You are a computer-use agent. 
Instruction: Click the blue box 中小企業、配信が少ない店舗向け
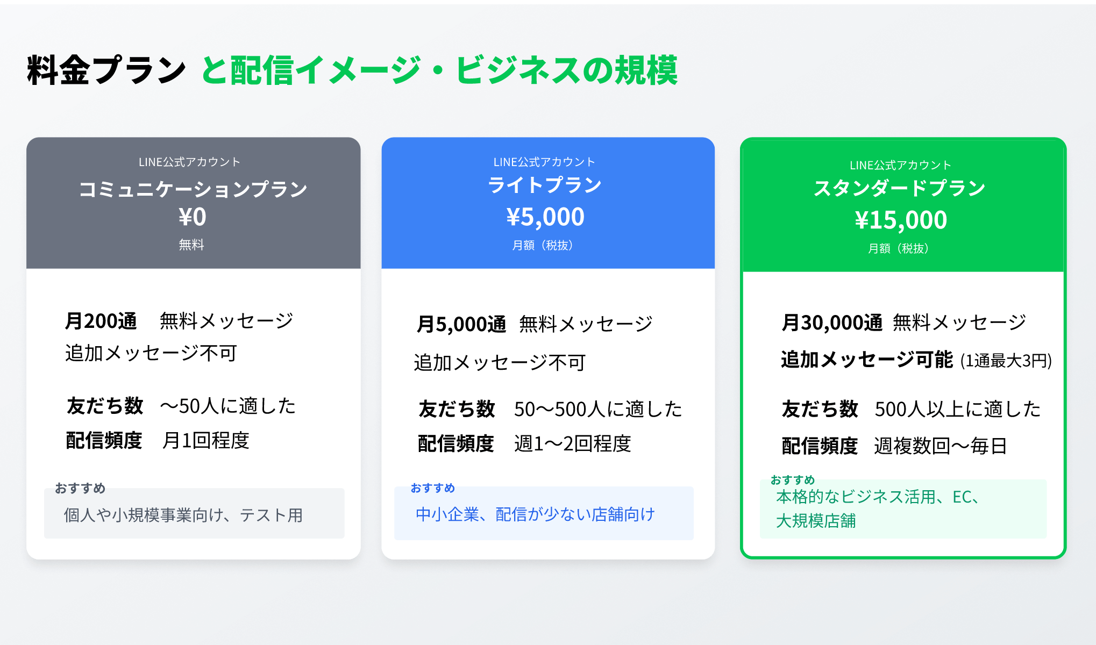(544, 513)
